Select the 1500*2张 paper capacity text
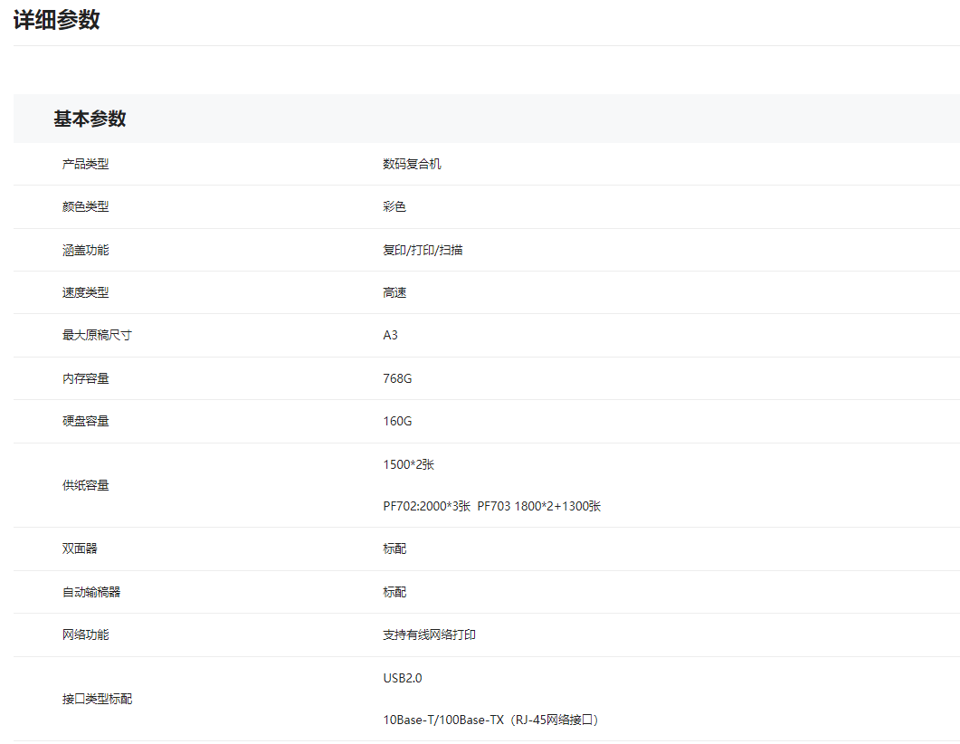The image size is (960, 744). [408, 464]
